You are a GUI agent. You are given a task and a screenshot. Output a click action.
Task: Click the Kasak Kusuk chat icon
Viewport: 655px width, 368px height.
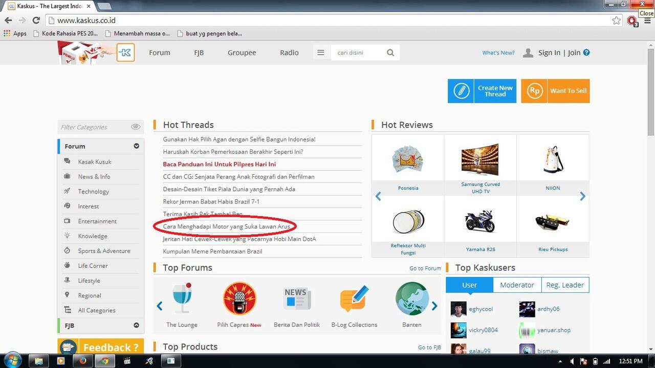tap(67, 162)
